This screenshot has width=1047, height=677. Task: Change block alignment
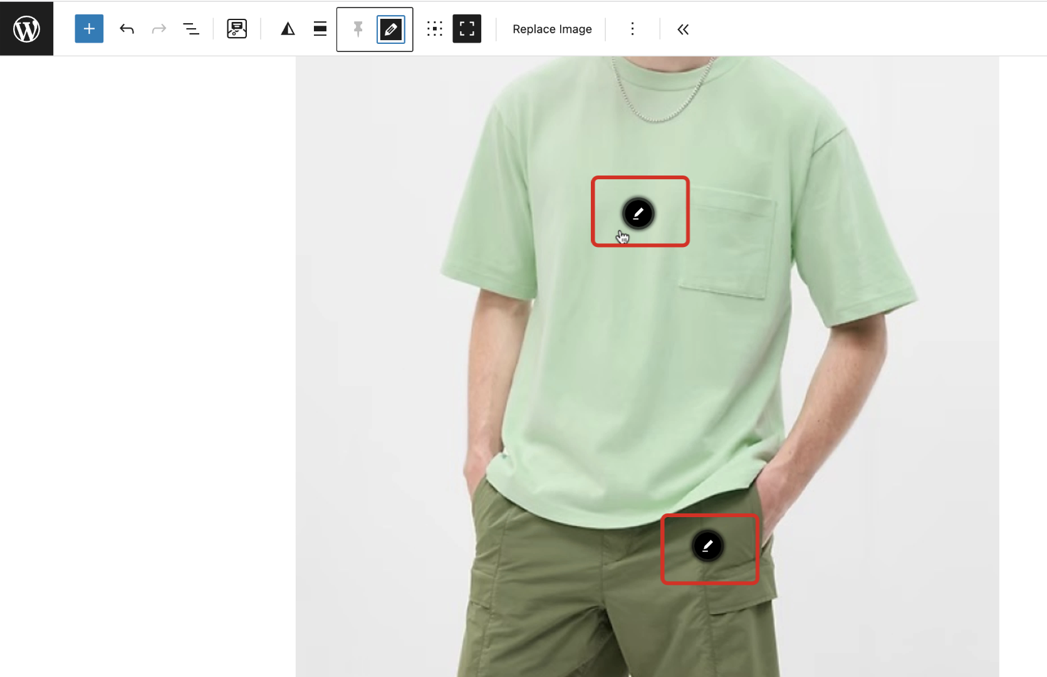point(320,29)
